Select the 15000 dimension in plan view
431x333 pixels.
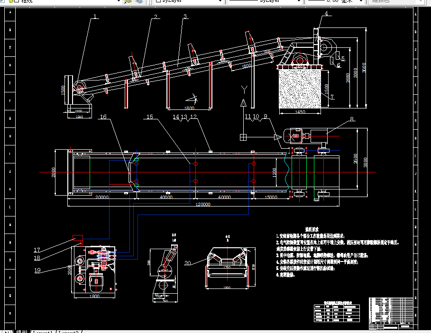[x=271, y=197]
